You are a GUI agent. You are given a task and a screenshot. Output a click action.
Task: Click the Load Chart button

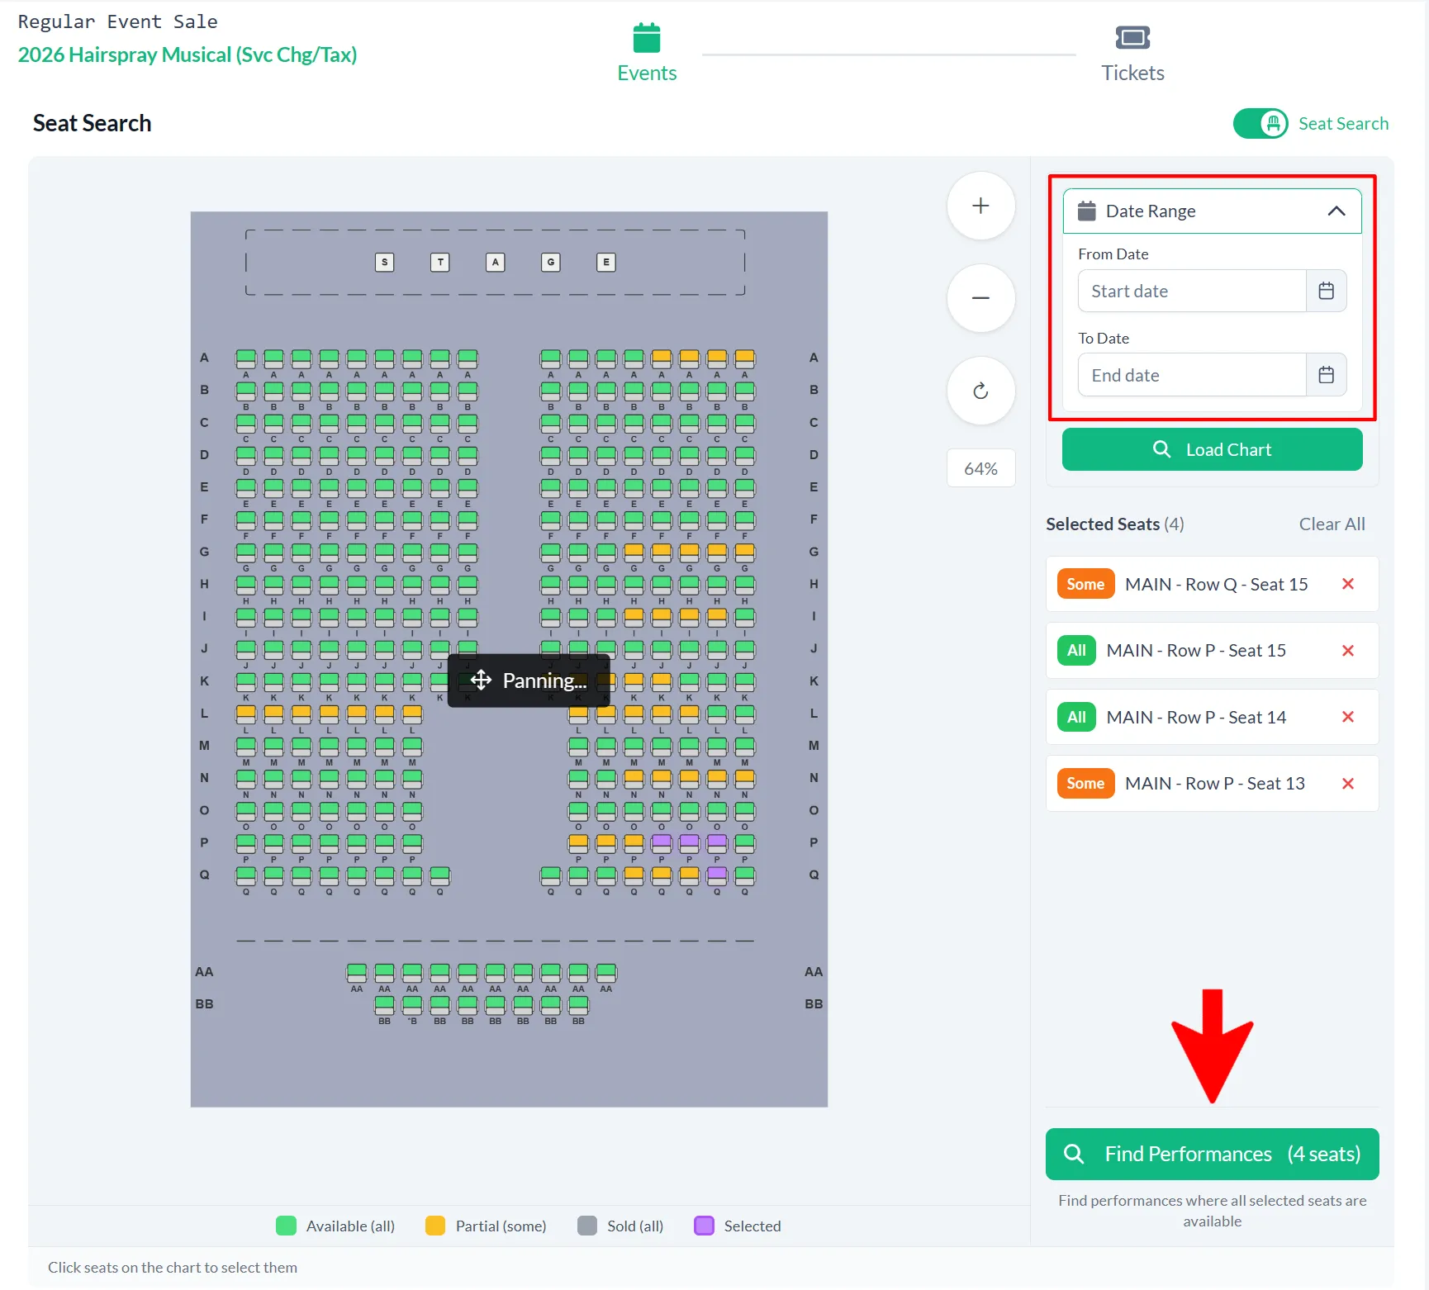pyautogui.click(x=1212, y=449)
